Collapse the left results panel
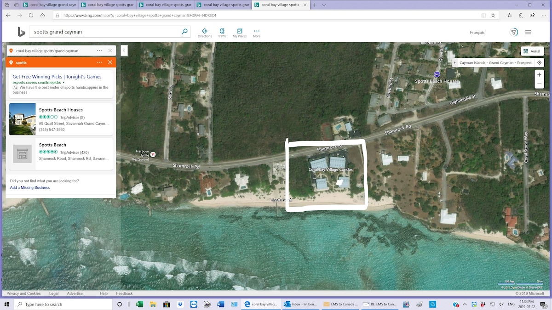The height and width of the screenshot is (310, 552). (x=124, y=51)
